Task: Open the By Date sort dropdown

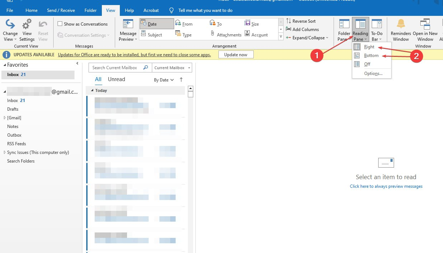Action: pos(164,80)
